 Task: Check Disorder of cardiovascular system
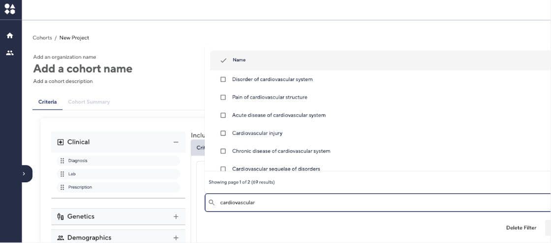coord(223,80)
